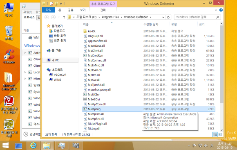237x150 pixels.
Task: Click Program Files in the address path
Action: 110,17
